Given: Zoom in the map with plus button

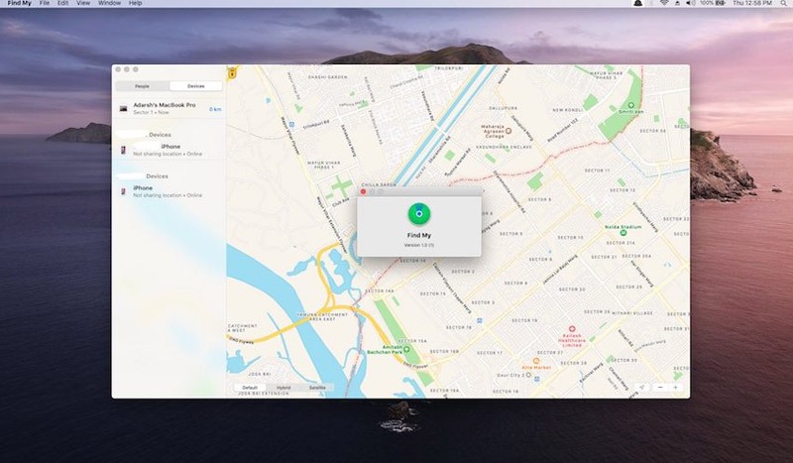Looking at the screenshot, I should (675, 388).
